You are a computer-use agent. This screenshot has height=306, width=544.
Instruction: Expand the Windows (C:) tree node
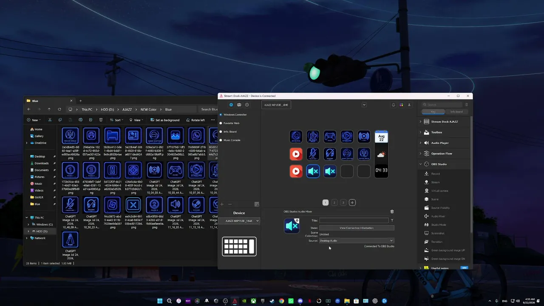click(28, 224)
